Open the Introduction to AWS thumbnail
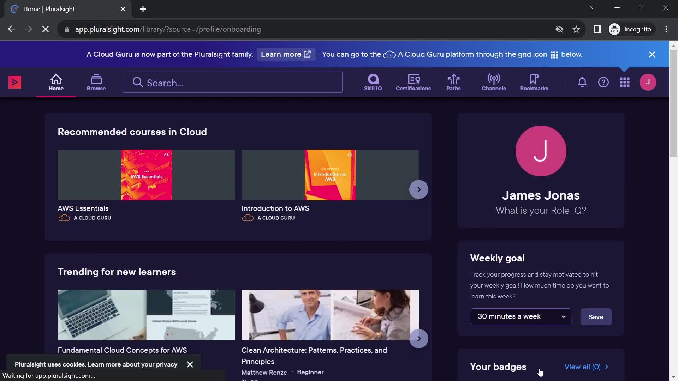 tap(330, 175)
